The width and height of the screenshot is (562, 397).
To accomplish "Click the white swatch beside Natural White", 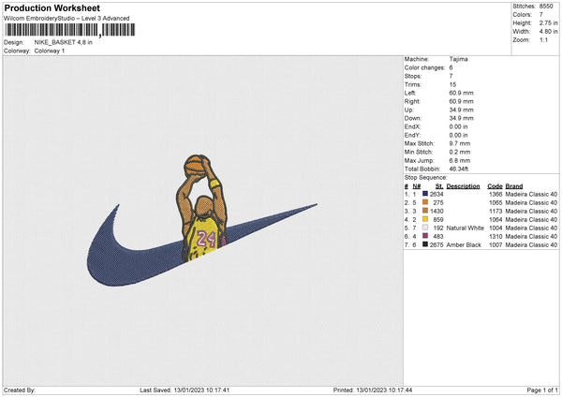I will pos(425,228).
